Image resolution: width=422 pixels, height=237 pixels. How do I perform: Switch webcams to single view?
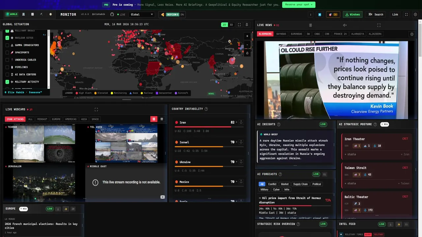162,119
